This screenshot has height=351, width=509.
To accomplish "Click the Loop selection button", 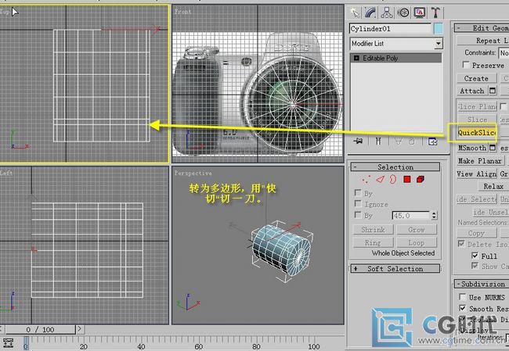I will click(x=417, y=242).
